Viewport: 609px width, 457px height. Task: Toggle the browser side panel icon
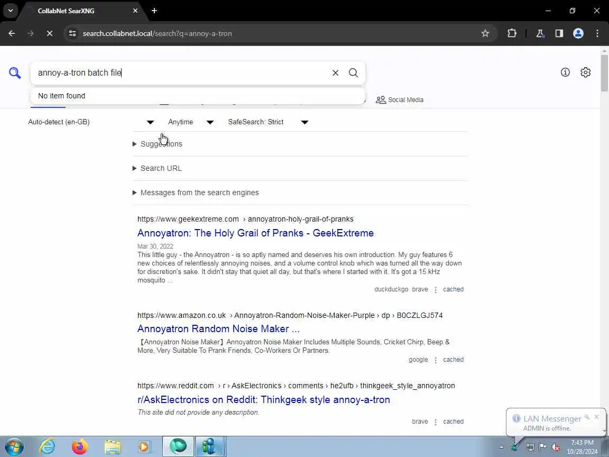click(559, 33)
